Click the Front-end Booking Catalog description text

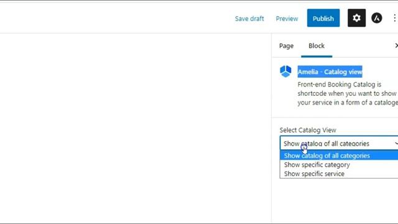click(348, 93)
